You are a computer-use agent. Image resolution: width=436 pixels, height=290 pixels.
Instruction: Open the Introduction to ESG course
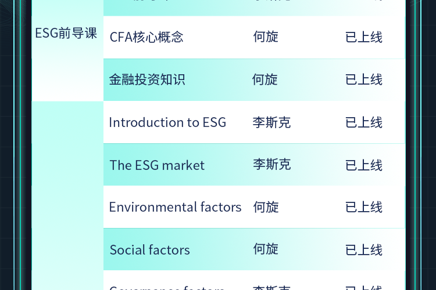(x=167, y=122)
